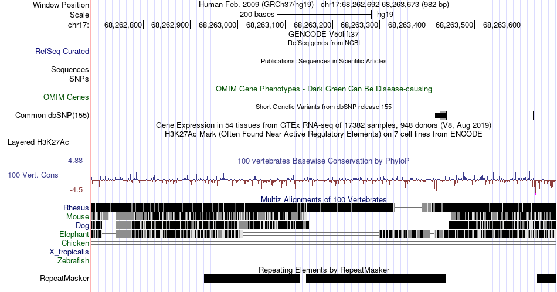
Task: Click the RefSeq Curated track label
Action: pyautogui.click(x=62, y=51)
